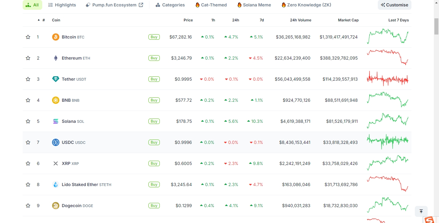439x223 pixels.
Task: Click Bitcoin price $67,282.16
Action: pyautogui.click(x=181, y=37)
